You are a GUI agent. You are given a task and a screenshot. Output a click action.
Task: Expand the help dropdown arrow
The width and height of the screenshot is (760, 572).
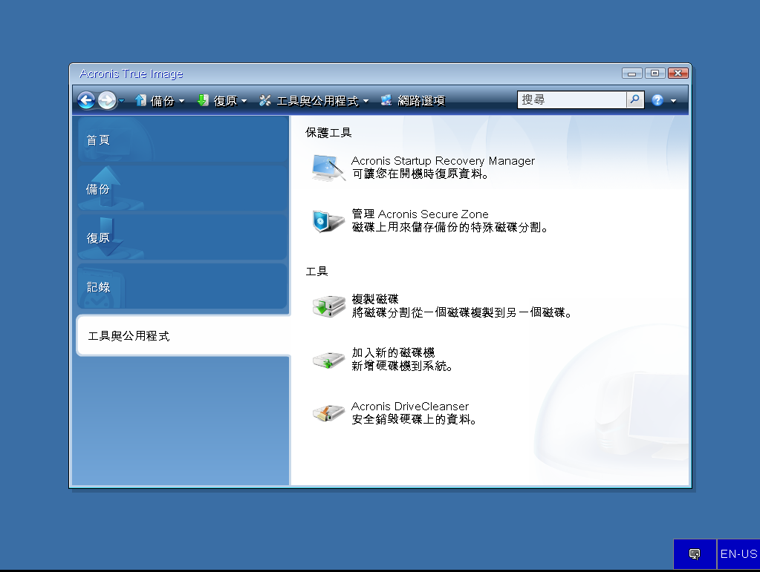tap(674, 101)
